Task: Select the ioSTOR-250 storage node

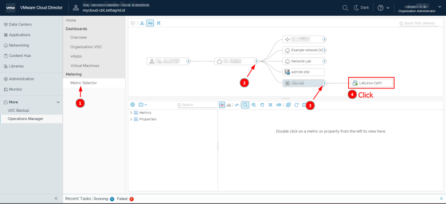Action: tap(303, 72)
